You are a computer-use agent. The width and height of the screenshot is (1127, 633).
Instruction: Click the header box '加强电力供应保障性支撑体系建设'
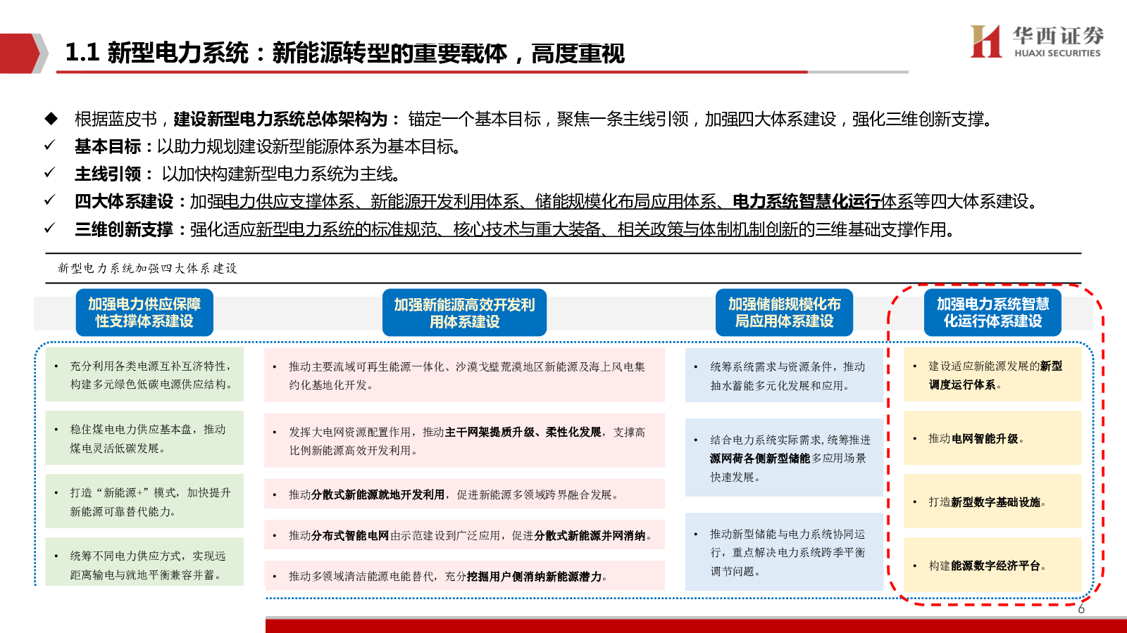[x=144, y=312]
